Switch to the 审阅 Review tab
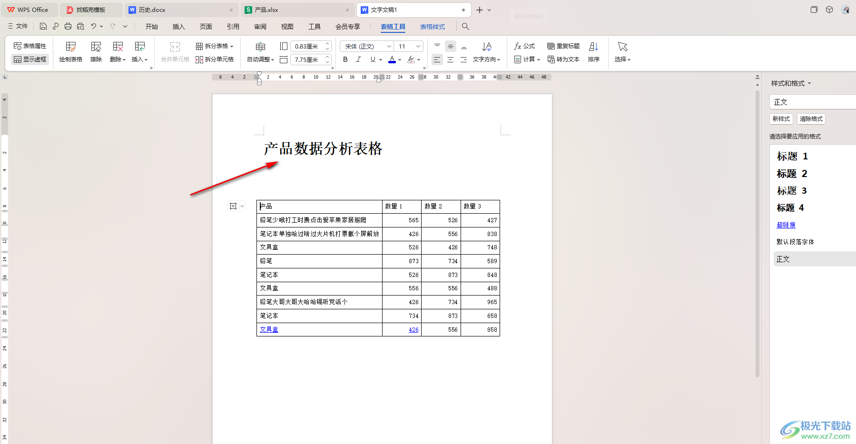Viewport: 856px width, 444px height. [260, 27]
